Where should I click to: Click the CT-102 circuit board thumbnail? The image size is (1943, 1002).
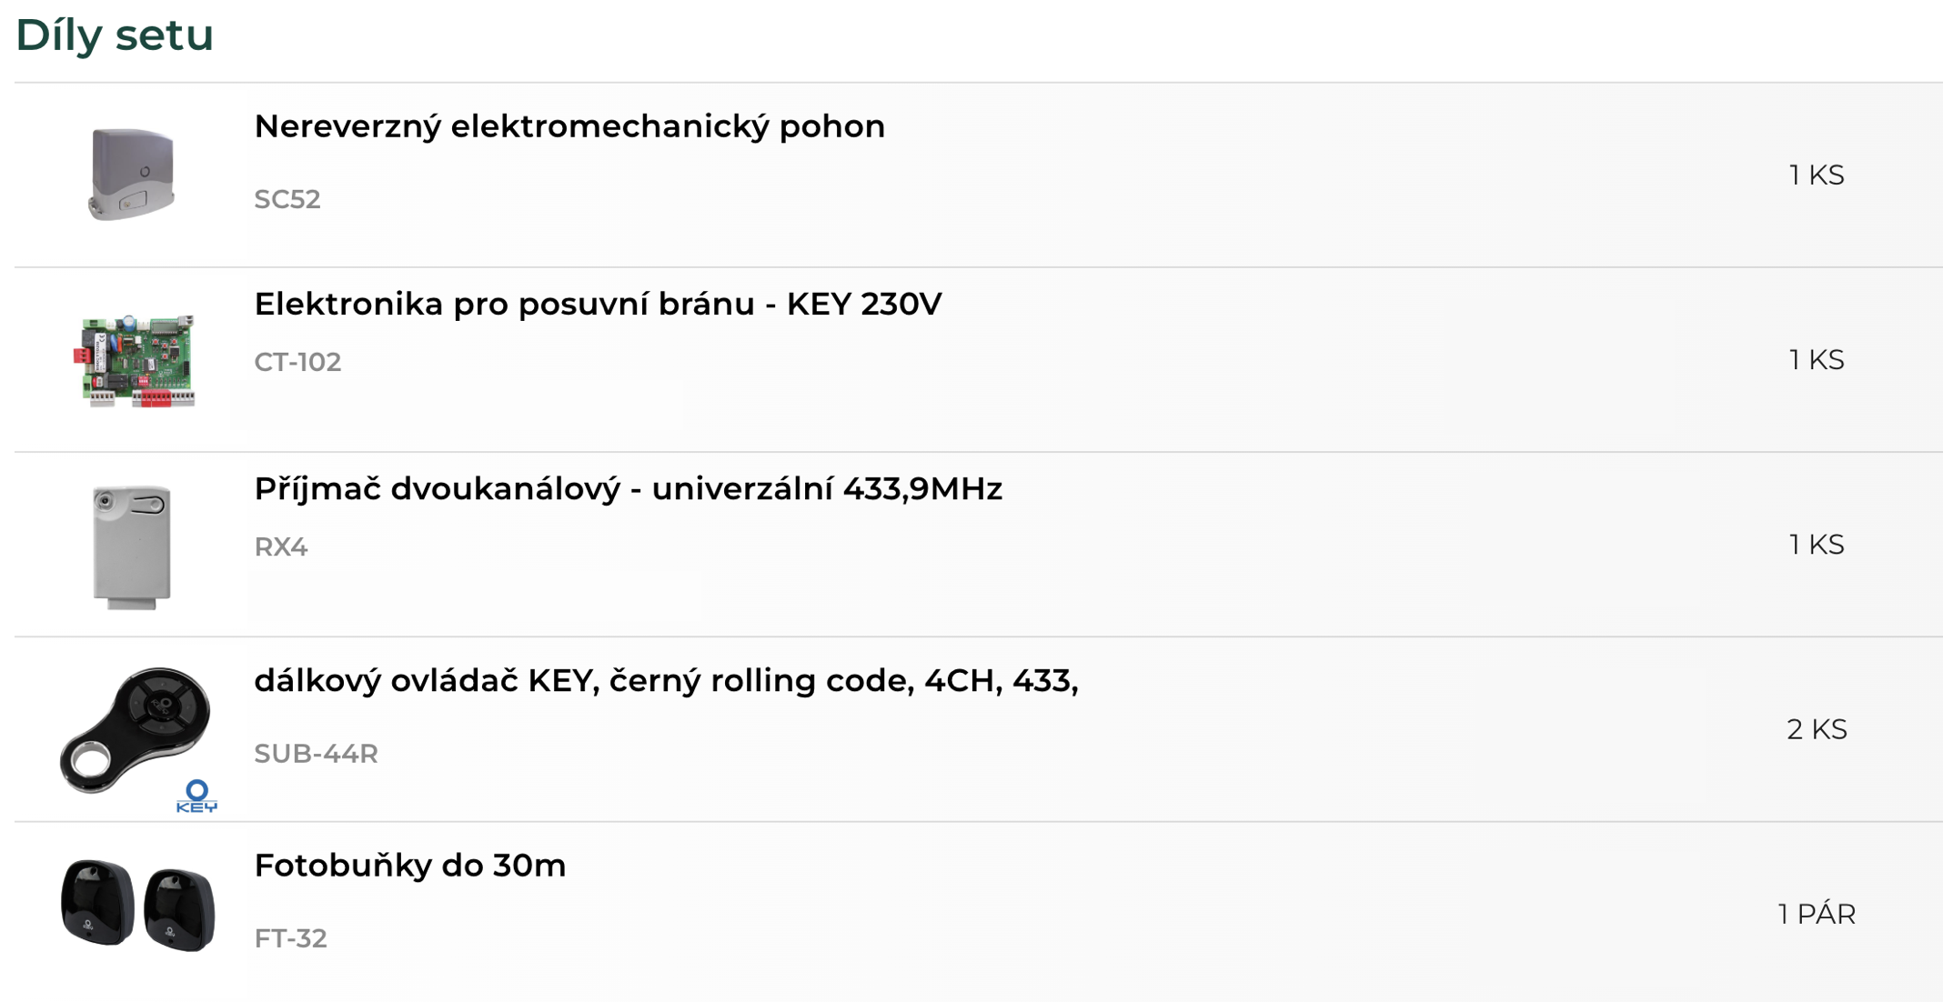[x=135, y=360]
